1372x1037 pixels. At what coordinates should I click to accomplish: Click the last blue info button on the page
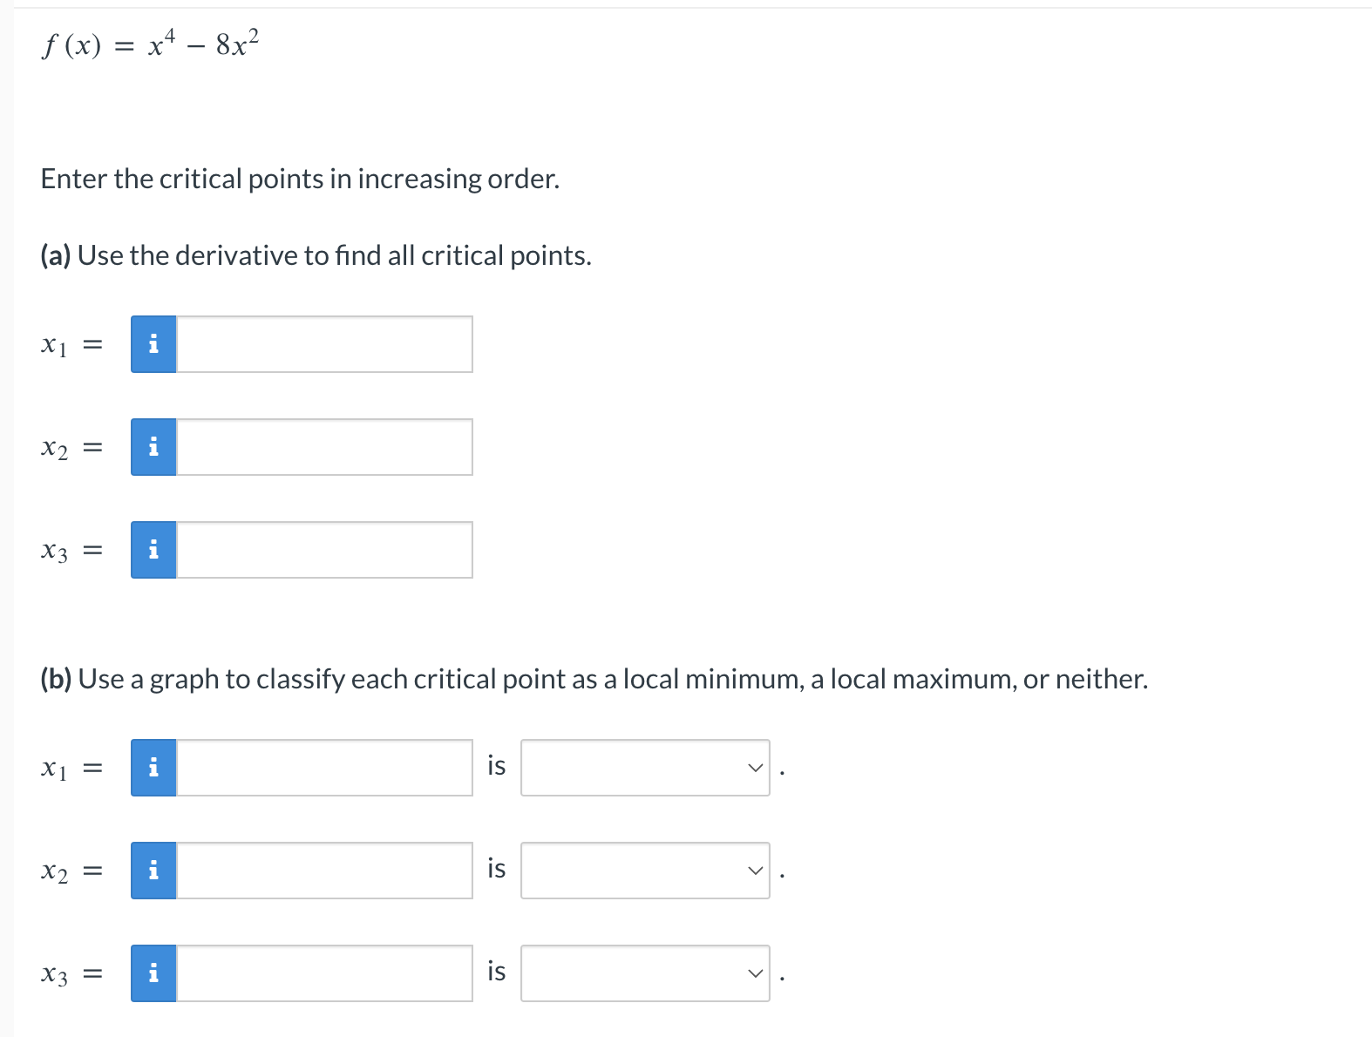tap(153, 973)
